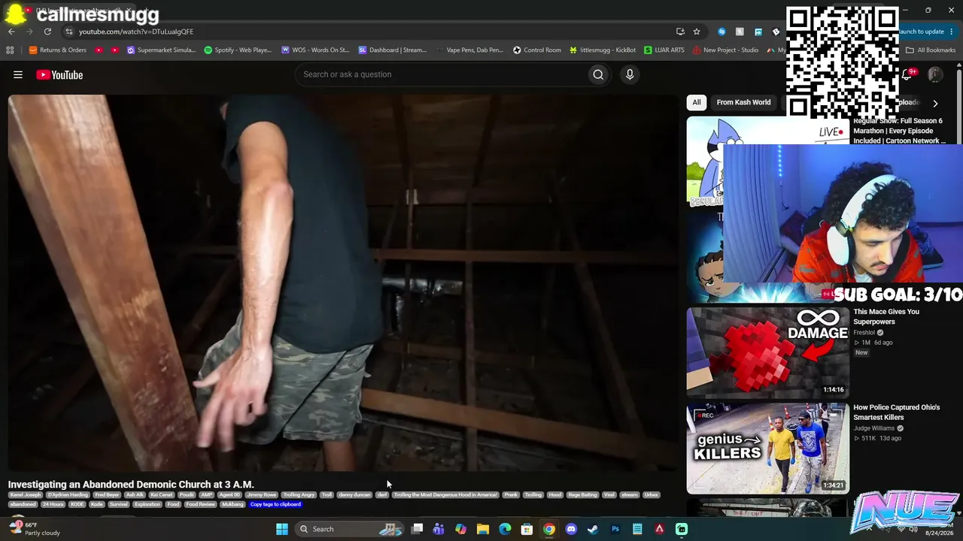Launch Photoshop from the taskbar

(615, 529)
